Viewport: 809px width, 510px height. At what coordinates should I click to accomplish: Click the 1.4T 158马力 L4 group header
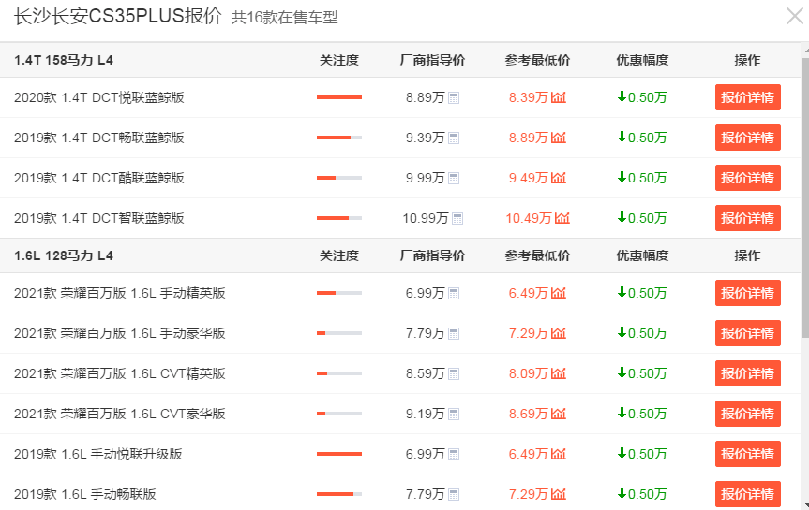tap(64, 60)
